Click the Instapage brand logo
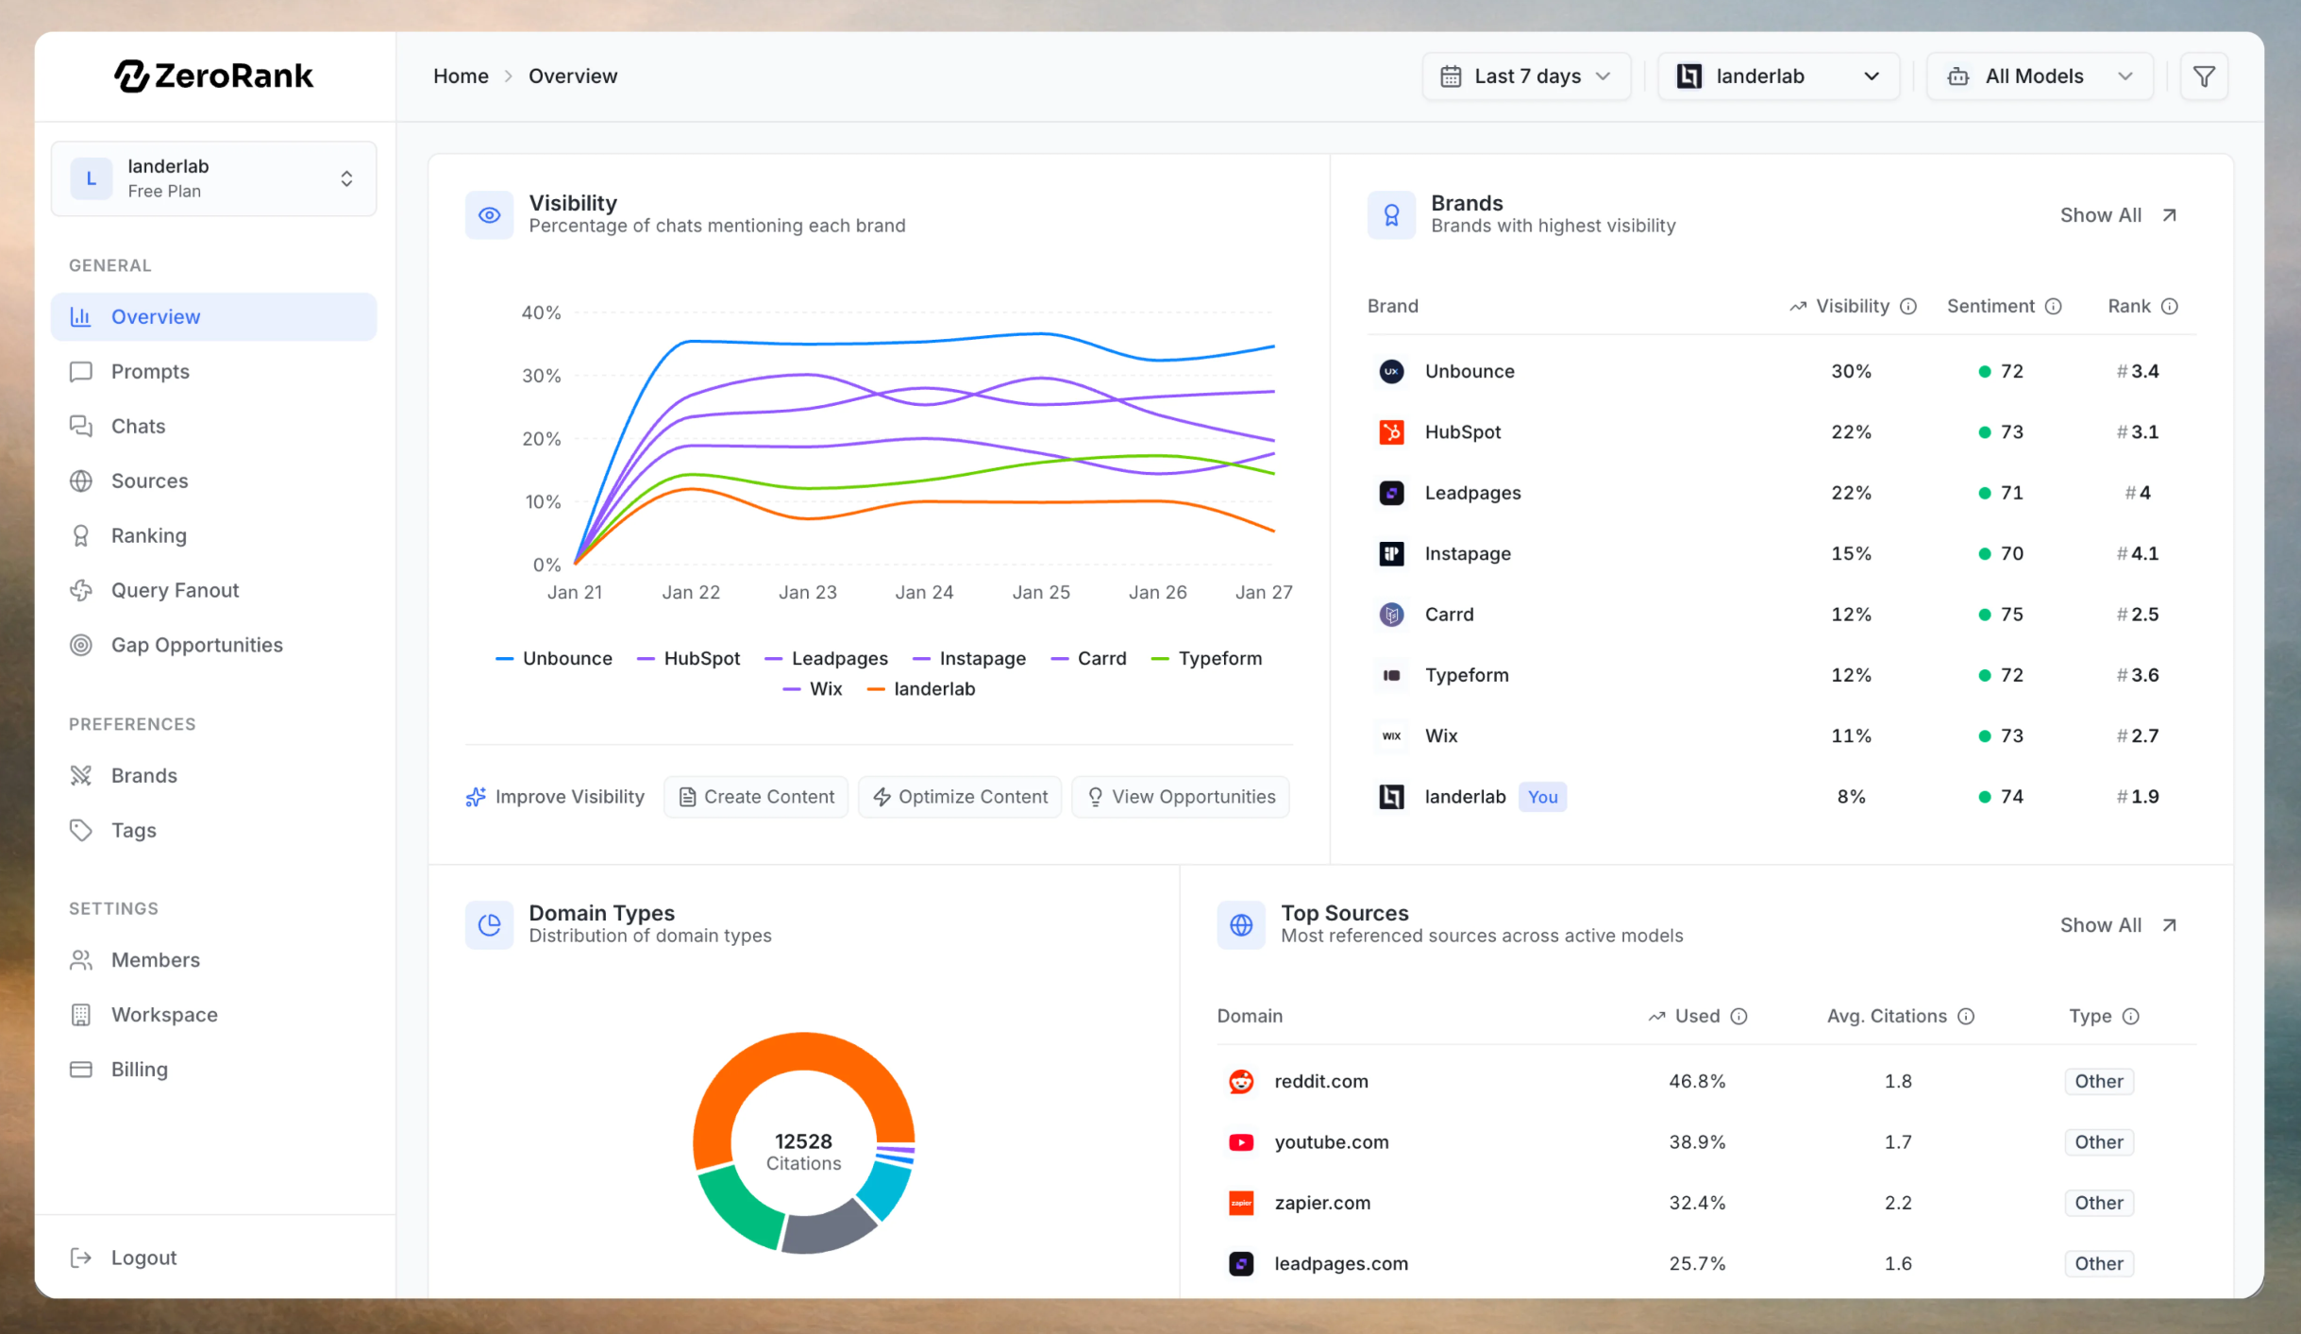Viewport: 2301px width, 1334px height. pyautogui.click(x=1391, y=554)
